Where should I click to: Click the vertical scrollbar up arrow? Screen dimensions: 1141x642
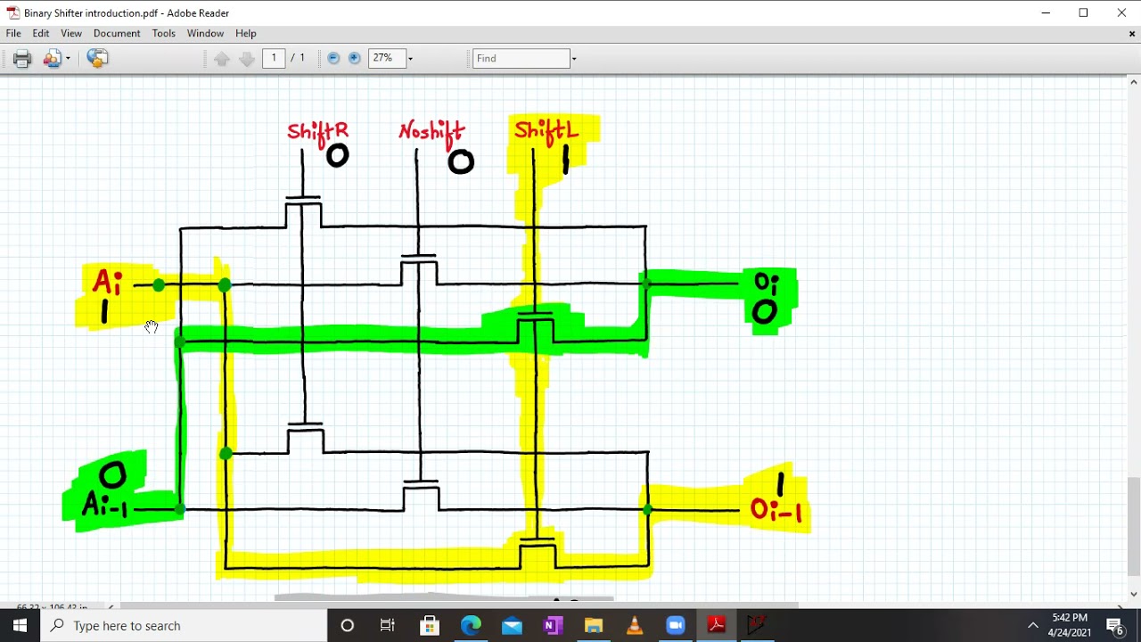[1134, 82]
